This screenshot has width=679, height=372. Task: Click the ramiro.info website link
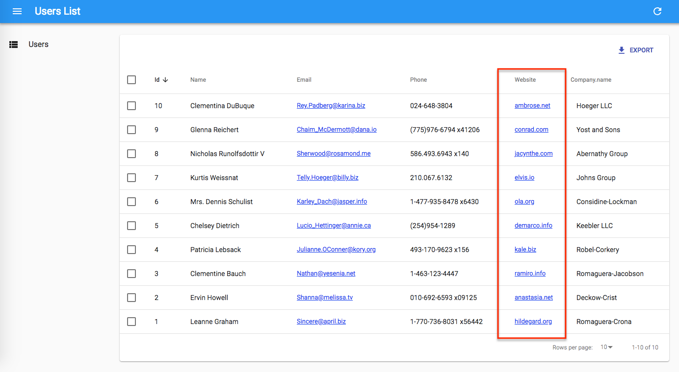click(530, 274)
